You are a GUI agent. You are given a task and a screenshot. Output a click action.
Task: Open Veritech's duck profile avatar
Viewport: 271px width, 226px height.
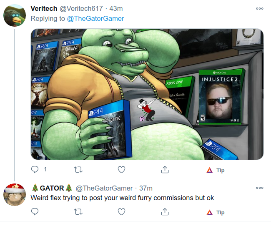pyautogui.click(x=15, y=15)
